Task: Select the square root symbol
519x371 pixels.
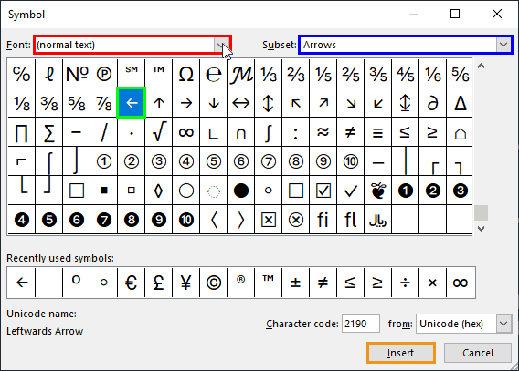Action: (x=159, y=132)
